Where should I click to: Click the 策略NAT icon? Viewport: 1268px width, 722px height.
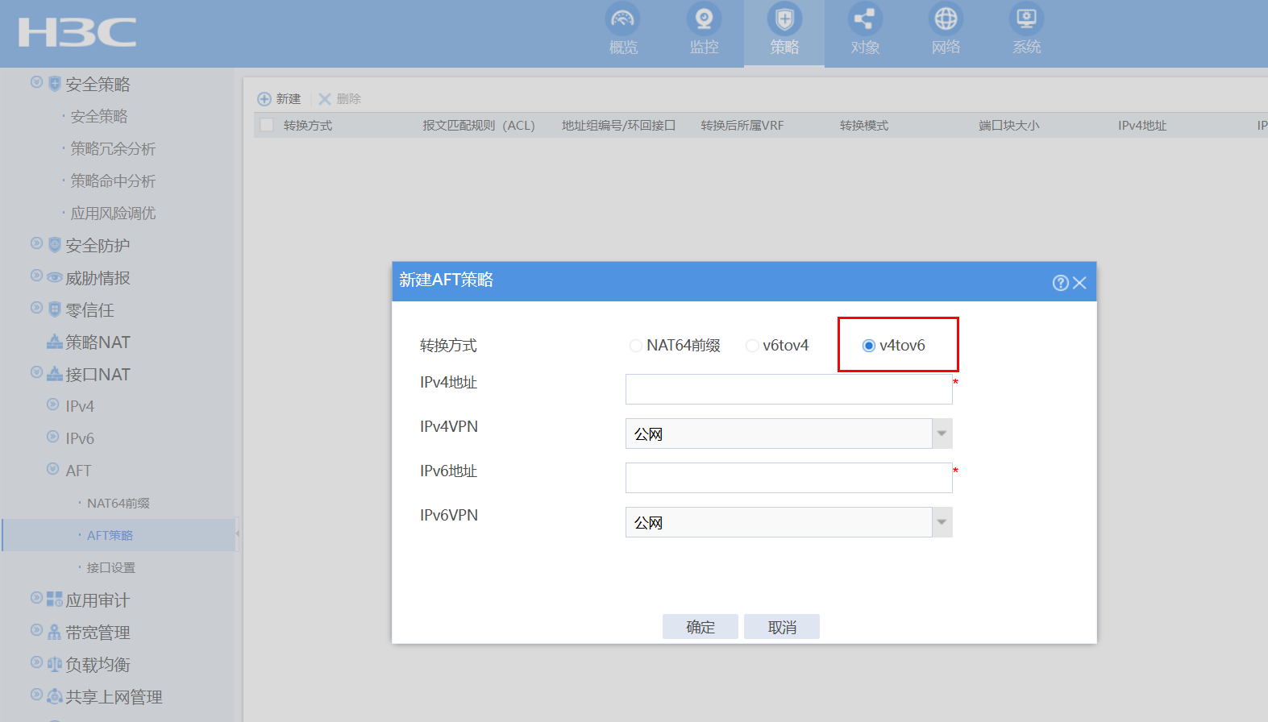(55, 342)
